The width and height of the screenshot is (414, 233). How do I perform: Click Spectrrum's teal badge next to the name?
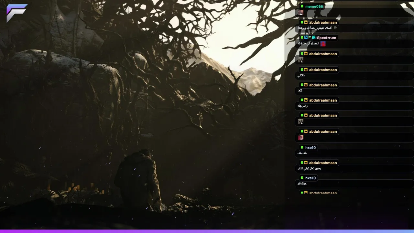coord(313,38)
